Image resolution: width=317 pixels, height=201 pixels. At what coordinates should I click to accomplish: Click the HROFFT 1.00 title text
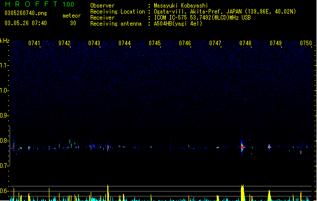(40, 4)
